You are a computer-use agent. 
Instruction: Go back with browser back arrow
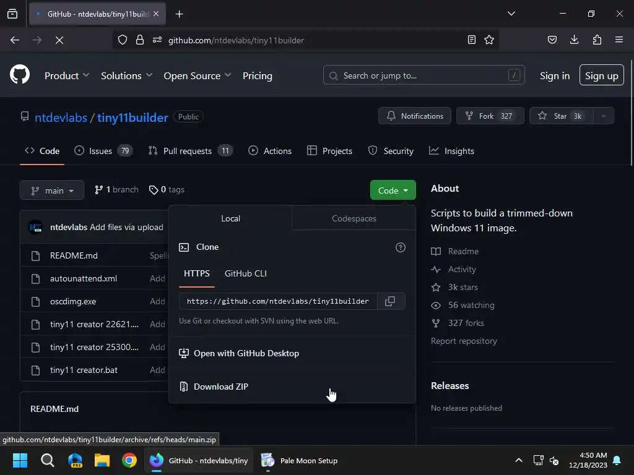(x=15, y=40)
